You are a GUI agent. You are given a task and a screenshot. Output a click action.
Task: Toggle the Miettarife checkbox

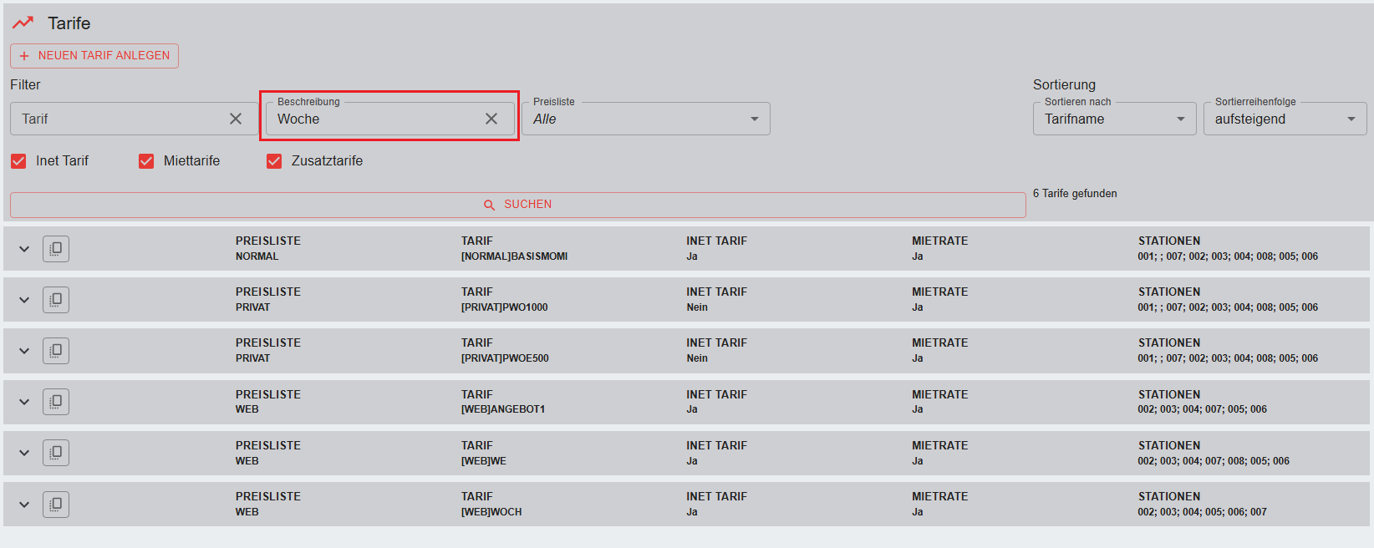pyautogui.click(x=146, y=161)
